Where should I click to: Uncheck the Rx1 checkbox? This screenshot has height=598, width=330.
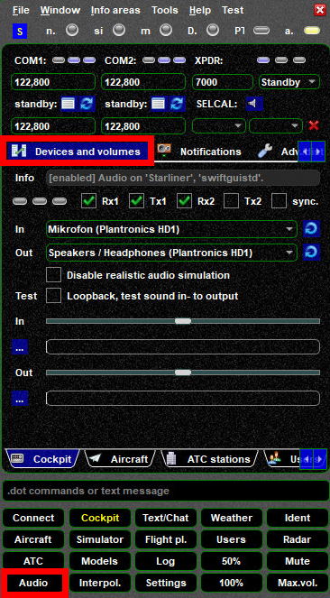pyautogui.click(x=88, y=201)
